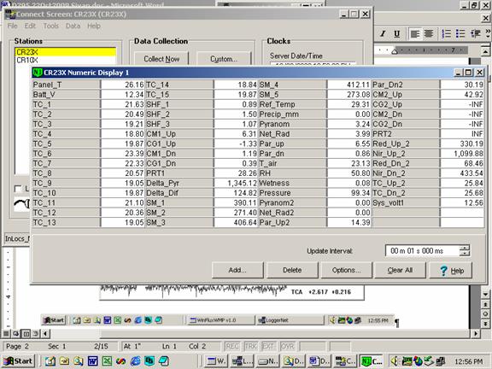Click the network computers tray icon
The width and height of the screenshot is (492, 369).
tap(441, 361)
